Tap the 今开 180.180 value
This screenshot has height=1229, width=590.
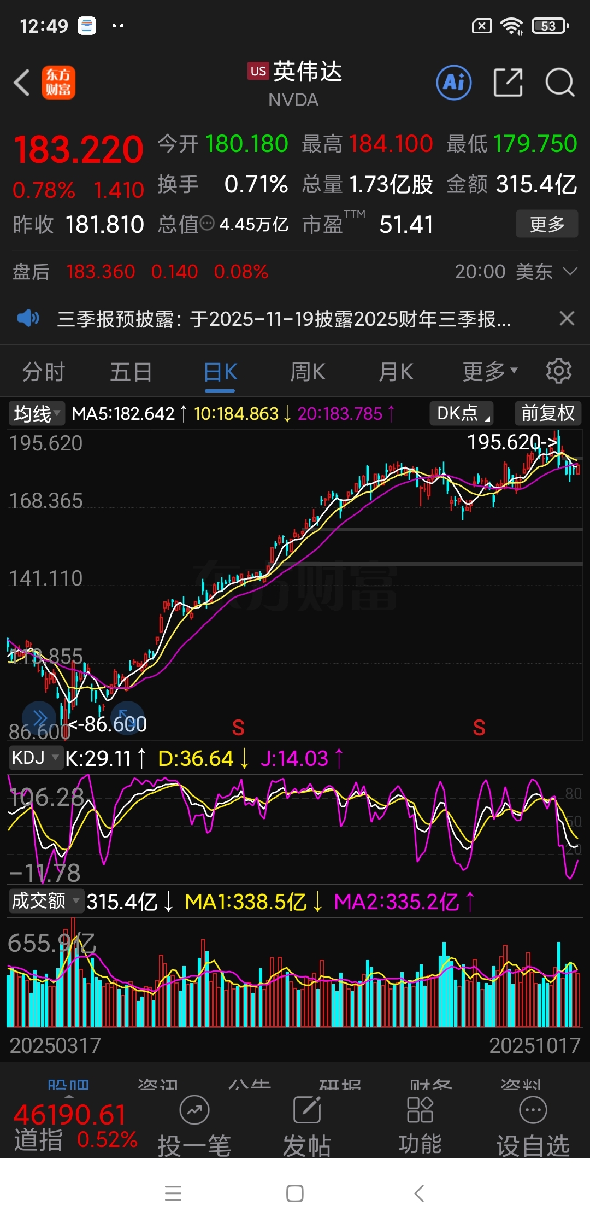pyautogui.click(x=246, y=144)
